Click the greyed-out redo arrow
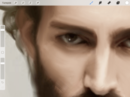Image resolution: width=130 pixels, height=97 pixels. (x=3, y=87)
